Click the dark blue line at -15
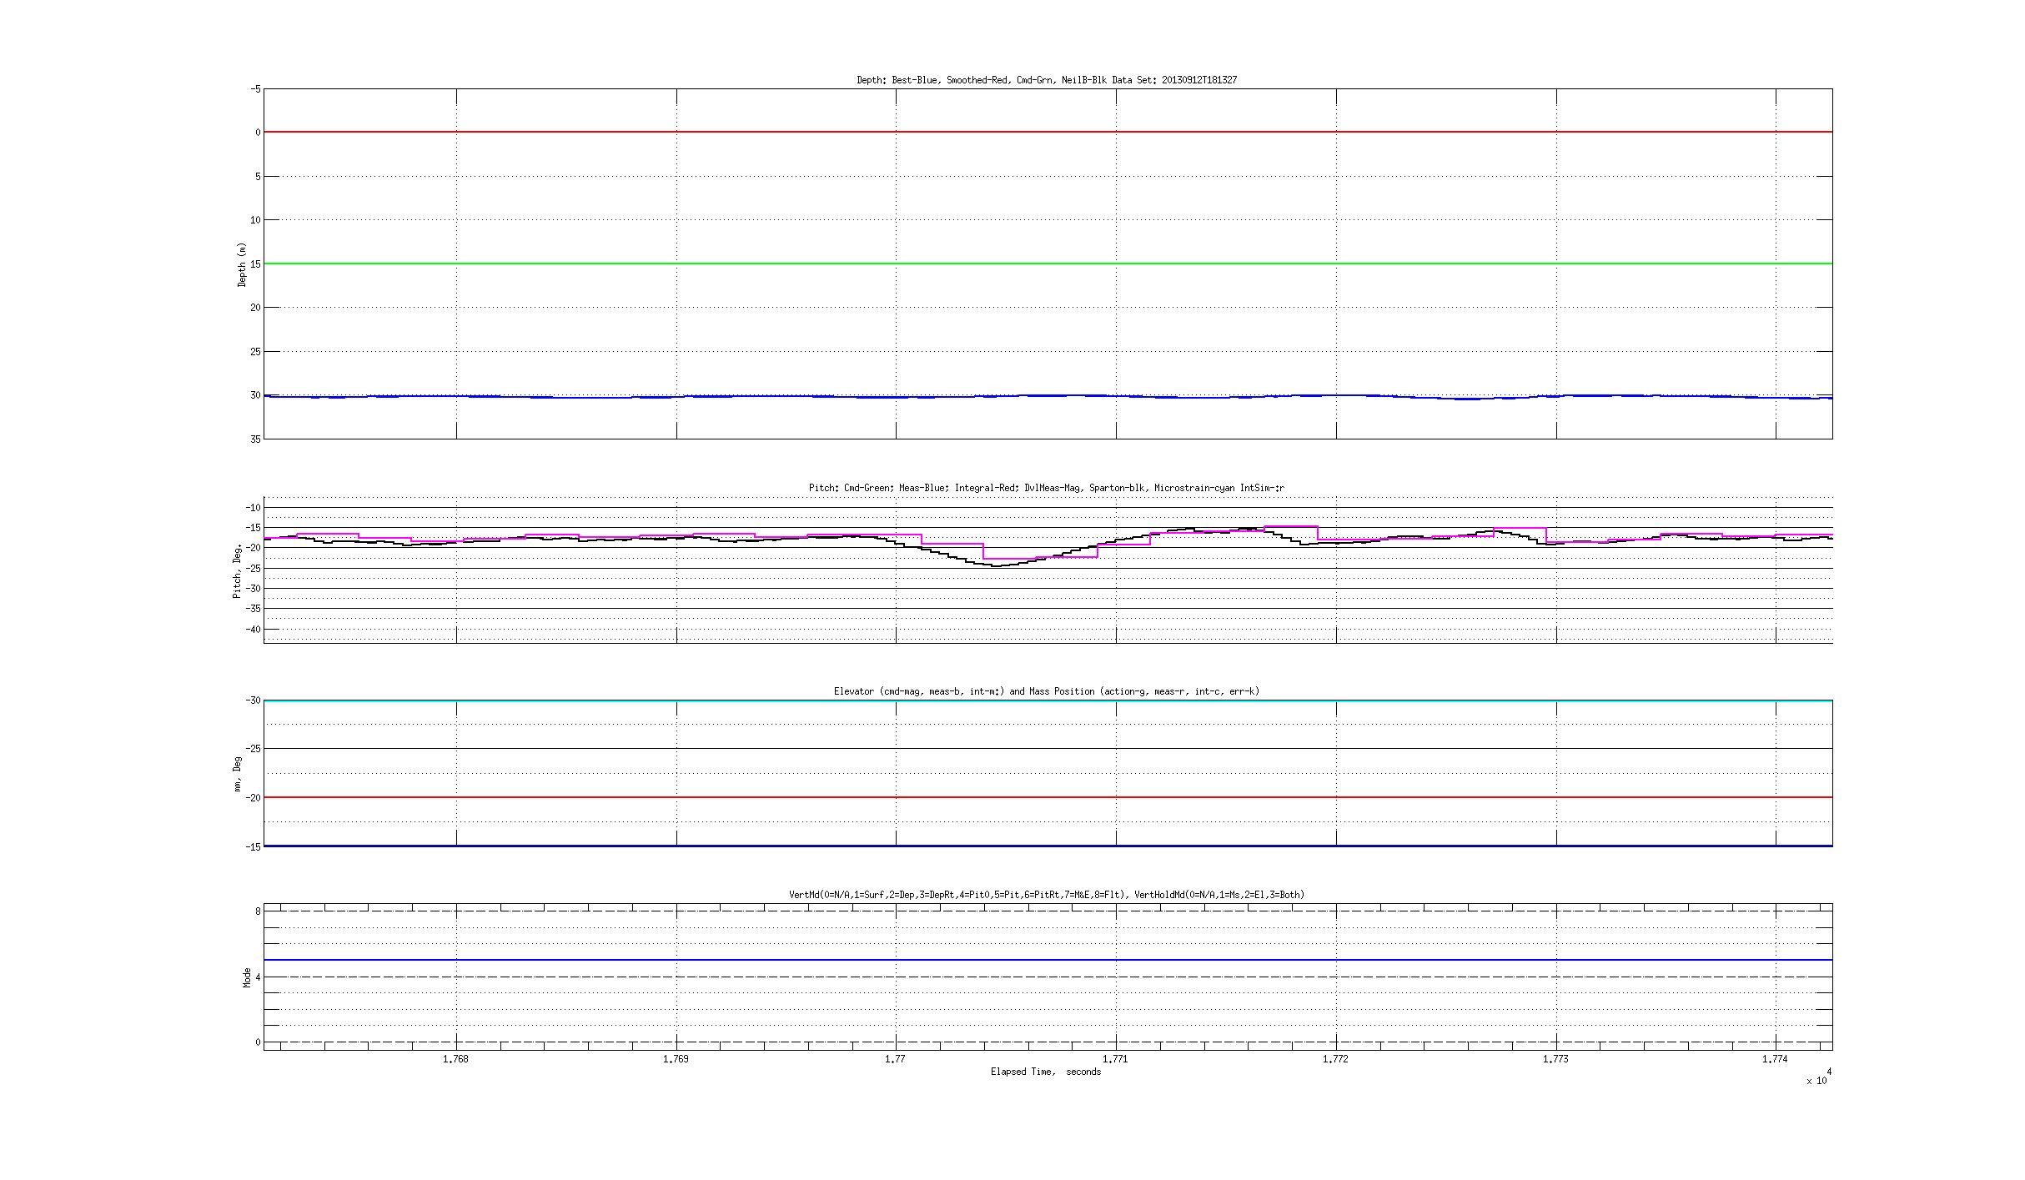The image size is (2025, 1180). (x=1048, y=846)
